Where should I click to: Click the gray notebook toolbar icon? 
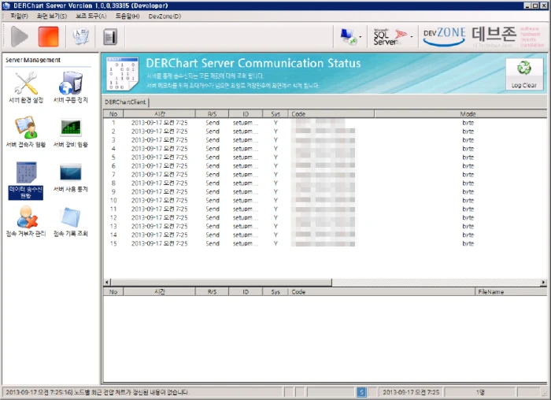(110, 37)
